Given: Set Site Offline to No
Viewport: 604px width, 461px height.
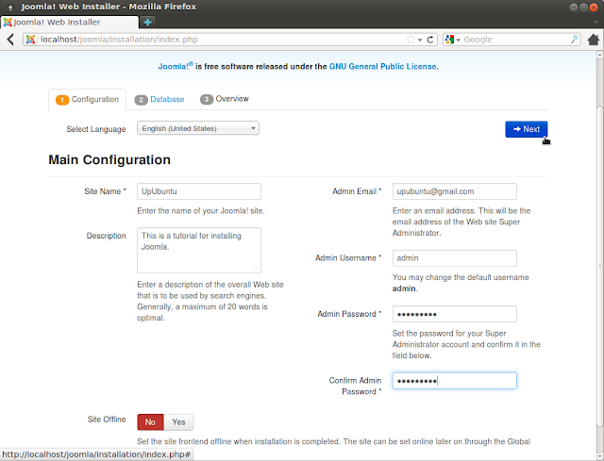Looking at the screenshot, I should (x=150, y=422).
